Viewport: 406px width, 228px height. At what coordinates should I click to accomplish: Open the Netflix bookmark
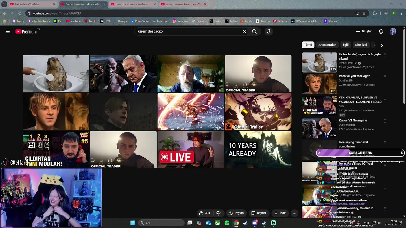click(90, 21)
